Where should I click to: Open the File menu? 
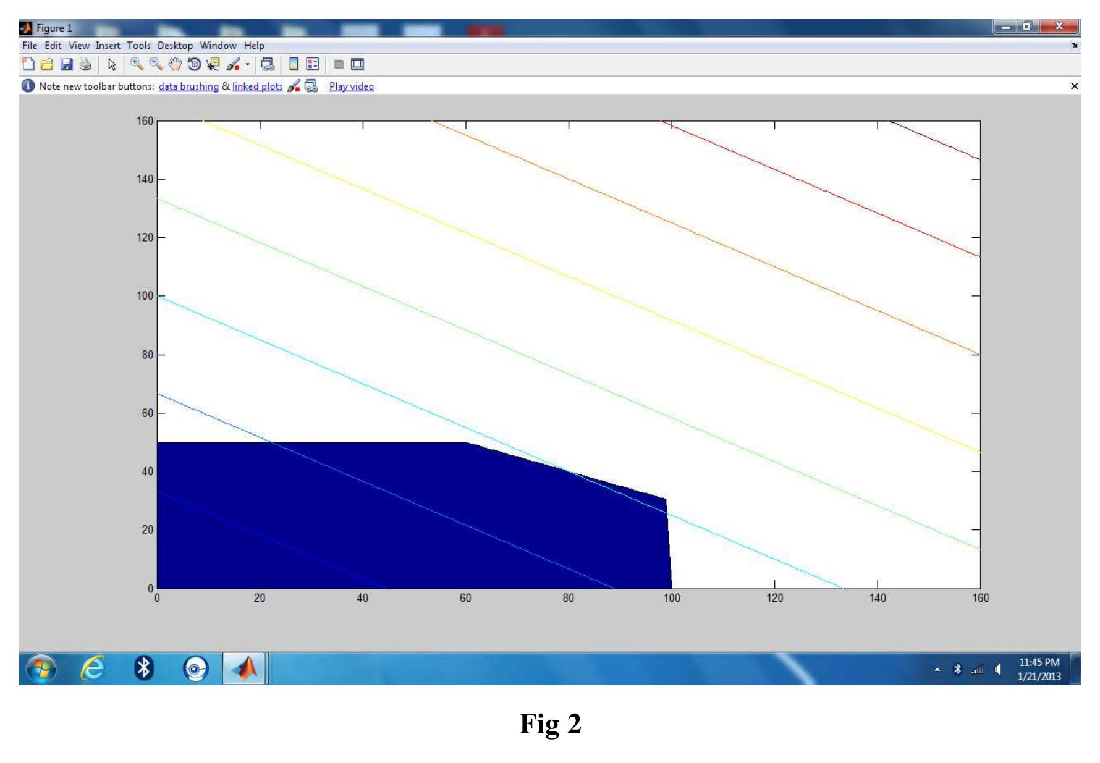(29, 46)
